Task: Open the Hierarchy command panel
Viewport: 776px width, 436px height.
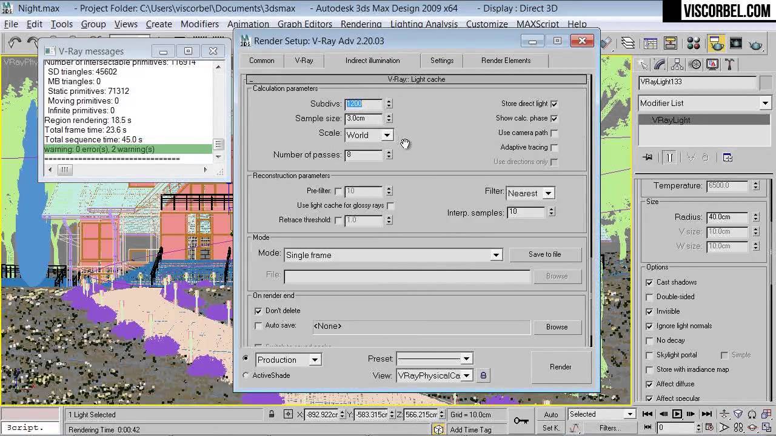Action: coord(678,64)
